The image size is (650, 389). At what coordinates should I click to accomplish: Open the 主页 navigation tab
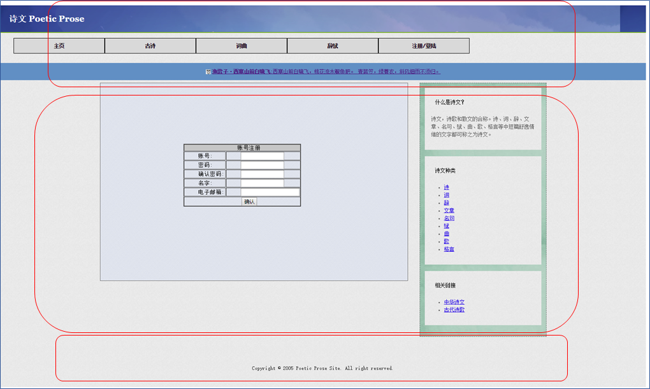[59, 46]
